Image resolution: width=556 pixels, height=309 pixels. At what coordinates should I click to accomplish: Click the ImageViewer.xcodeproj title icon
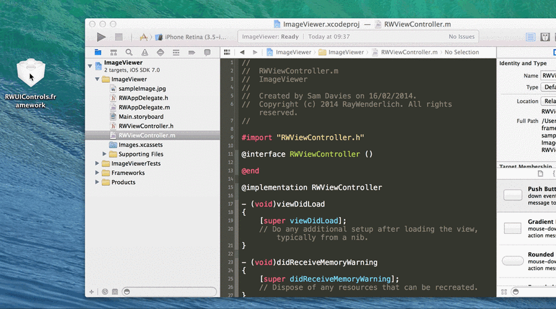point(277,24)
